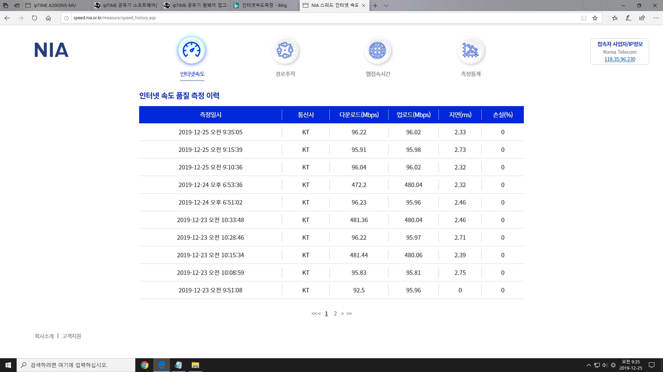Select the 측정통계 menu label
This screenshot has height=372, width=663.
[471, 74]
